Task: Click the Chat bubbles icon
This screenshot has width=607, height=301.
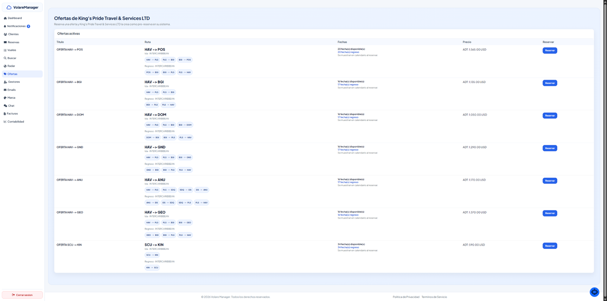Action: click(x=5, y=106)
